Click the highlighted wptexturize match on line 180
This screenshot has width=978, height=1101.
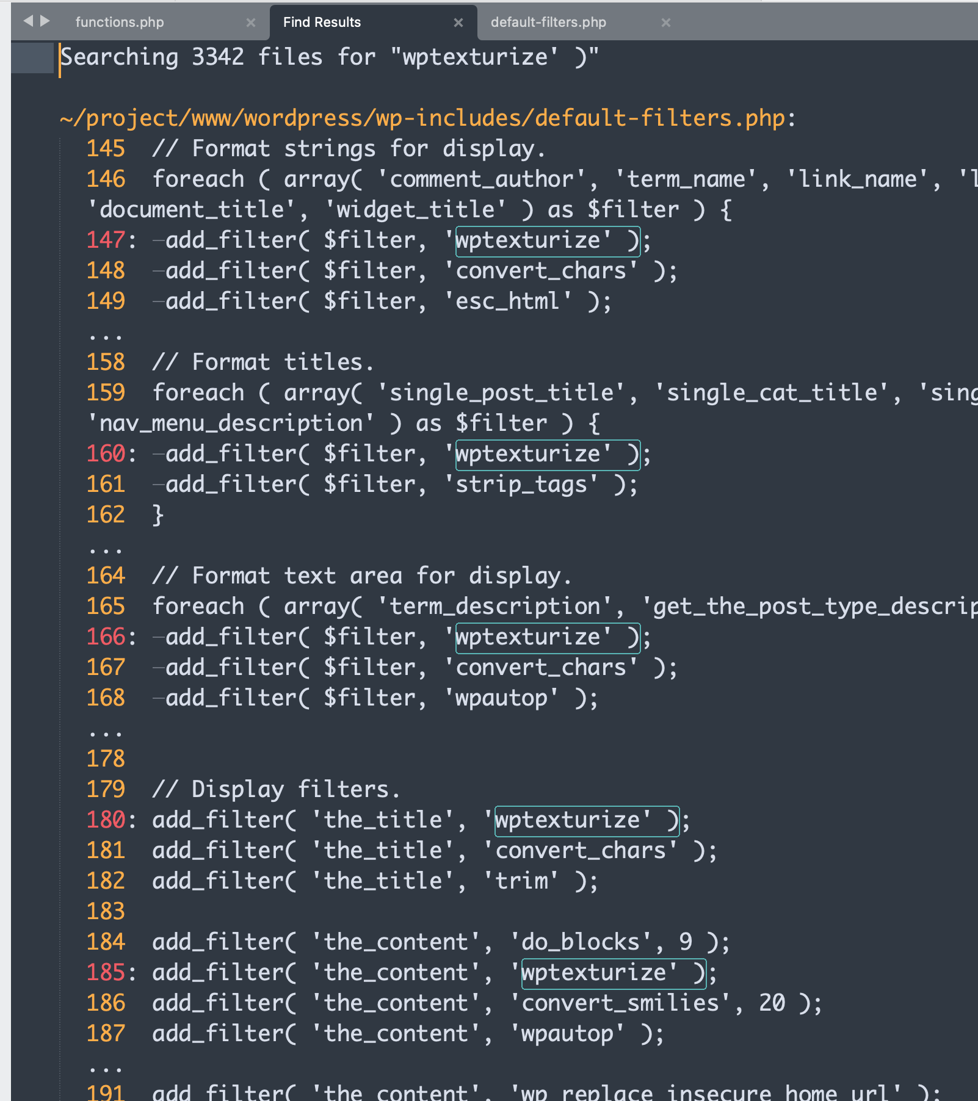click(586, 820)
